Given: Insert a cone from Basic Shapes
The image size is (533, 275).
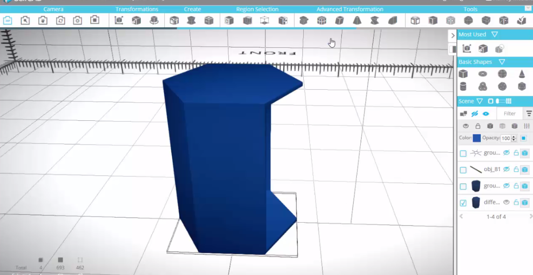Looking at the screenshot, I should point(522,74).
